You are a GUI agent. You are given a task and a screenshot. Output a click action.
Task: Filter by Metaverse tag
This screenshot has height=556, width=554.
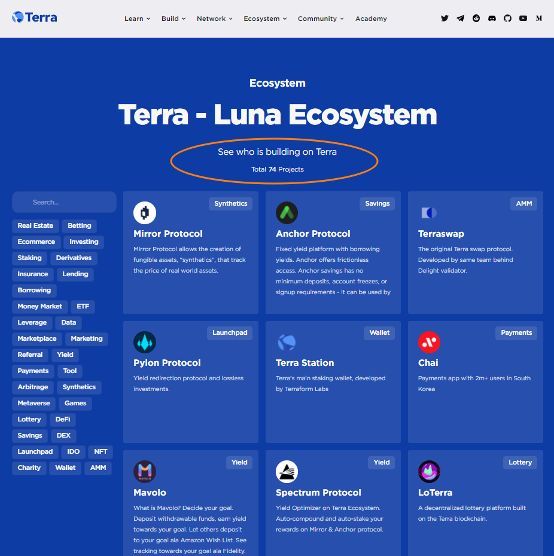34,404
